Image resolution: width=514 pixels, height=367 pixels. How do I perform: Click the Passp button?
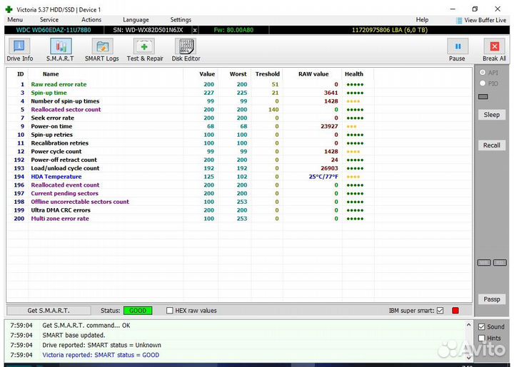[492, 299]
